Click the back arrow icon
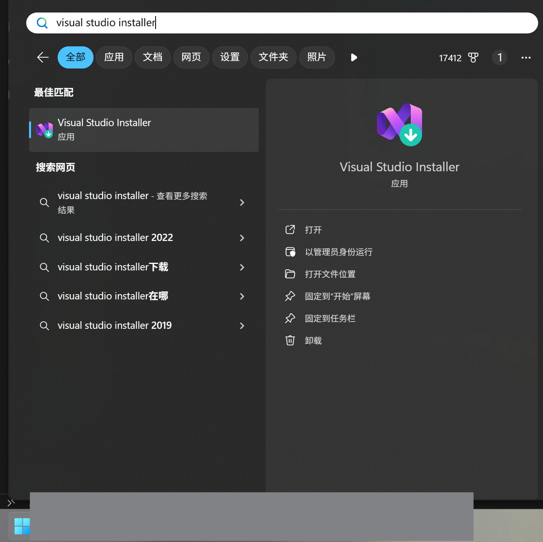Image resolution: width=543 pixels, height=542 pixels. click(43, 58)
